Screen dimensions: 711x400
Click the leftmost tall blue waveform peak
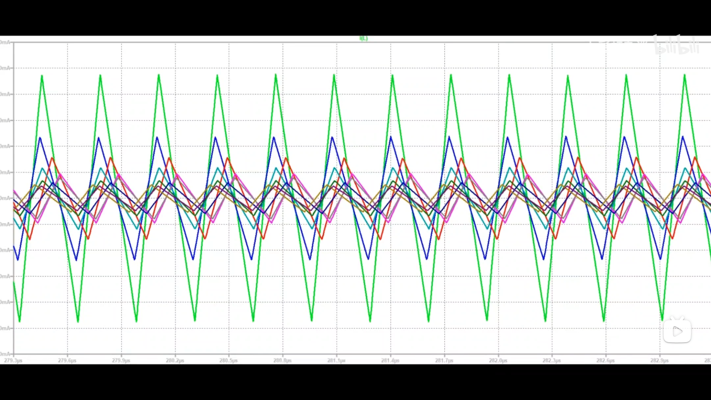pyautogui.click(x=40, y=139)
